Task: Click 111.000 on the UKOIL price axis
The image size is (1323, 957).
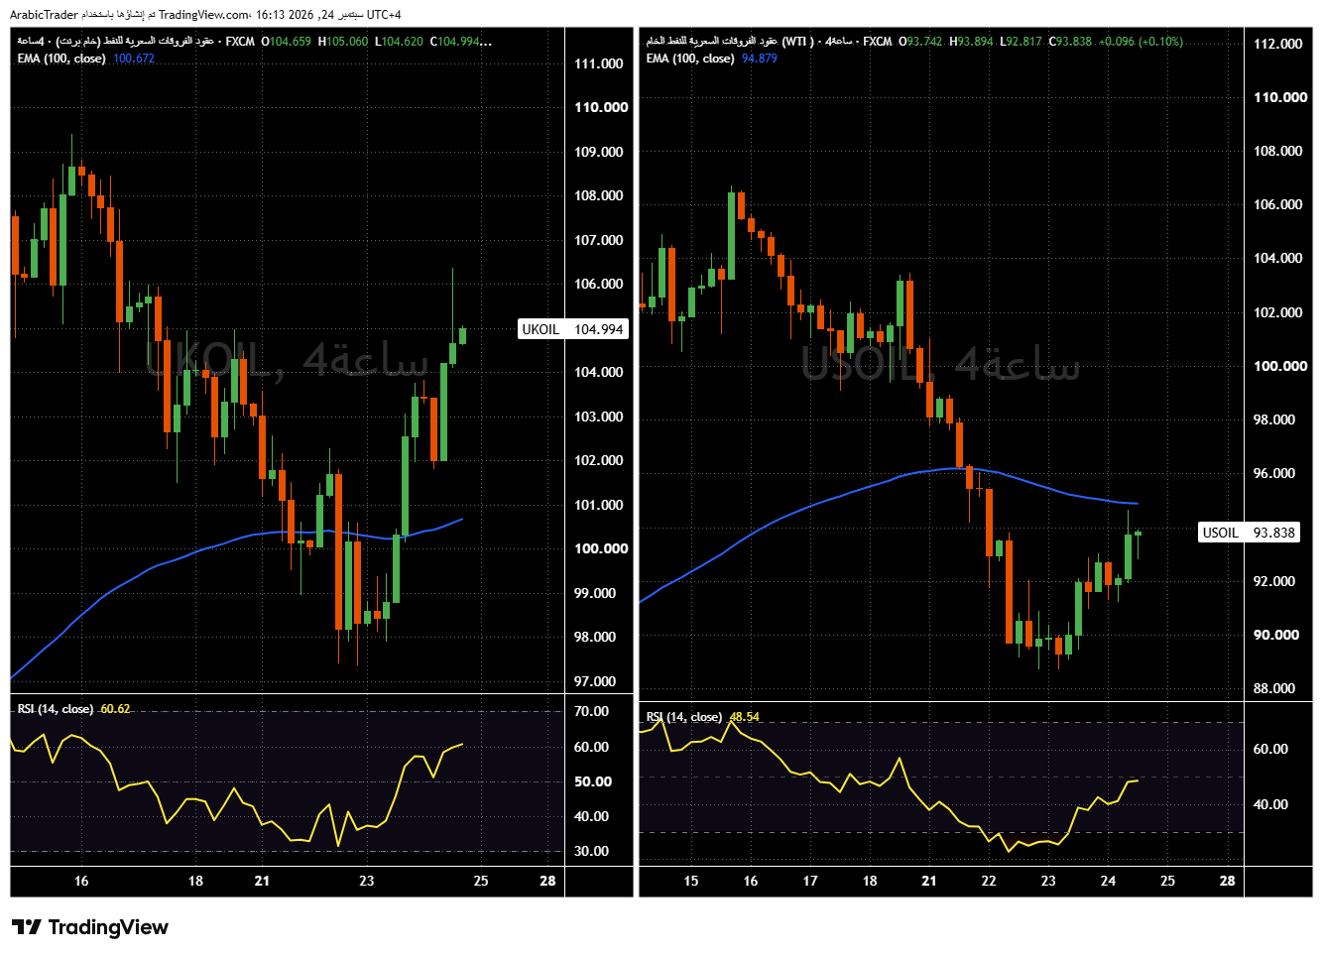Action: pos(599,63)
